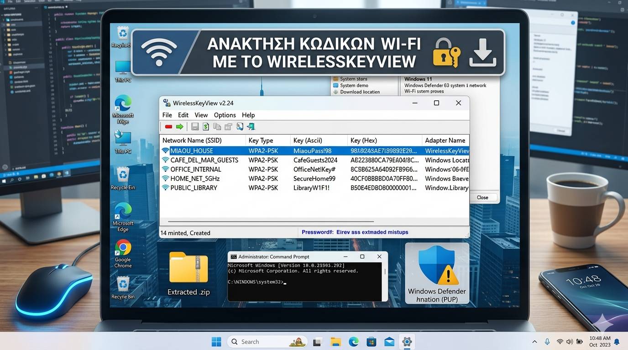The height and width of the screenshot is (350, 628).
Task: Click the floppy disk save icon
Action: (195, 127)
